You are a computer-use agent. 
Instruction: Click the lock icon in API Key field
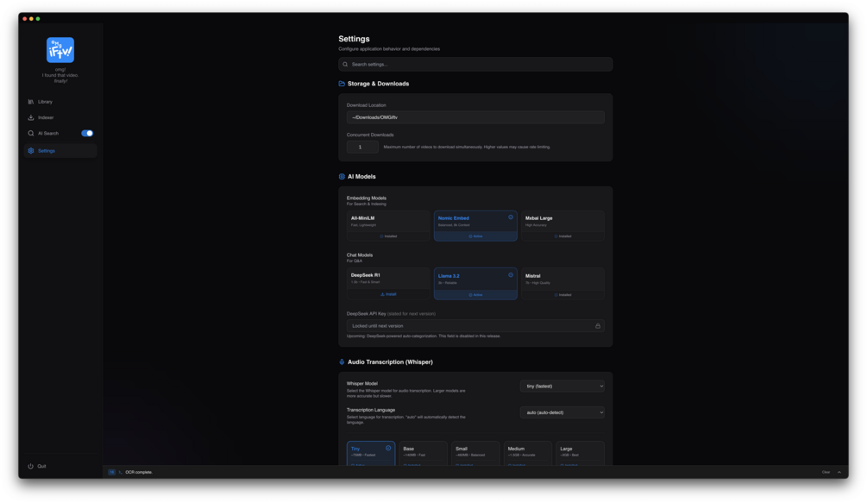click(x=598, y=326)
